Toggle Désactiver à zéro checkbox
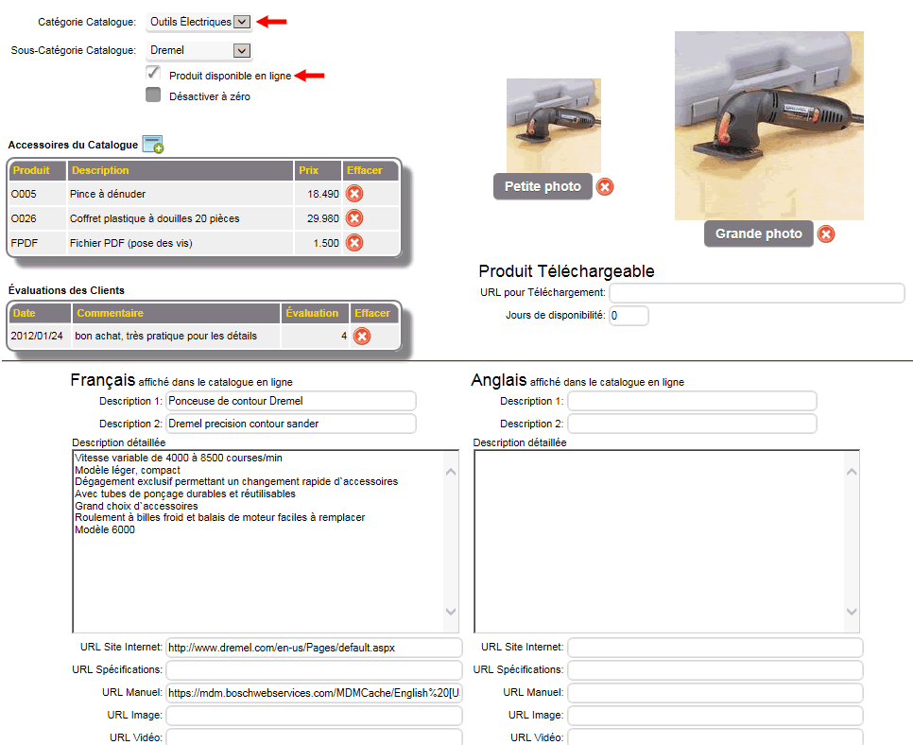Viewport: 913px width, 745px height. [153, 95]
